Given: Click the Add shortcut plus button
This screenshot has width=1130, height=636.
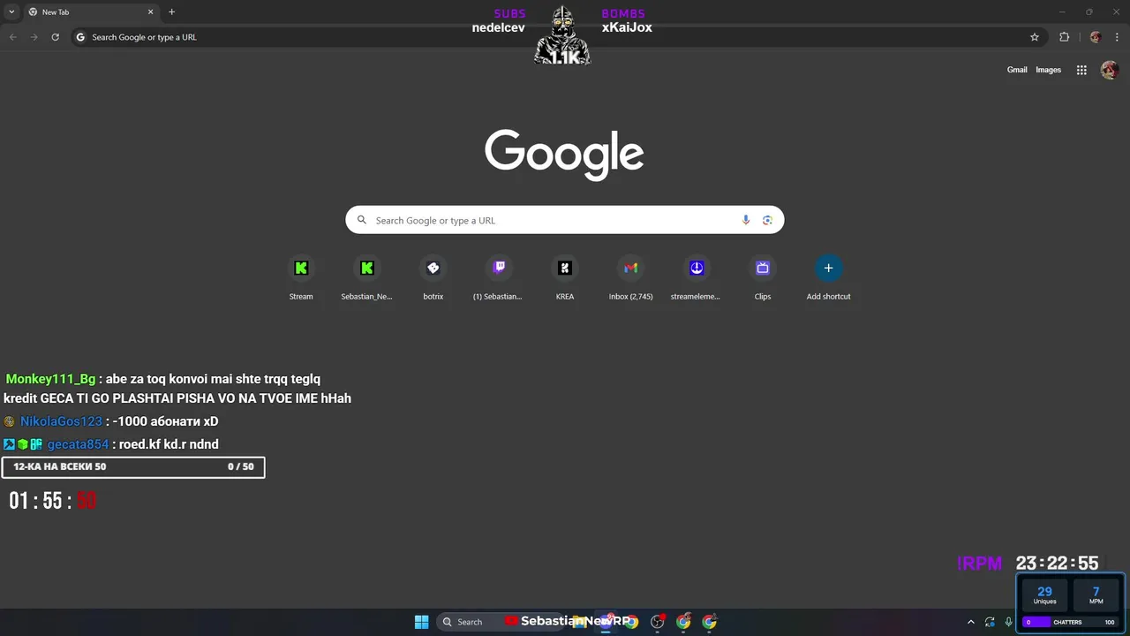Looking at the screenshot, I should pyautogui.click(x=828, y=268).
